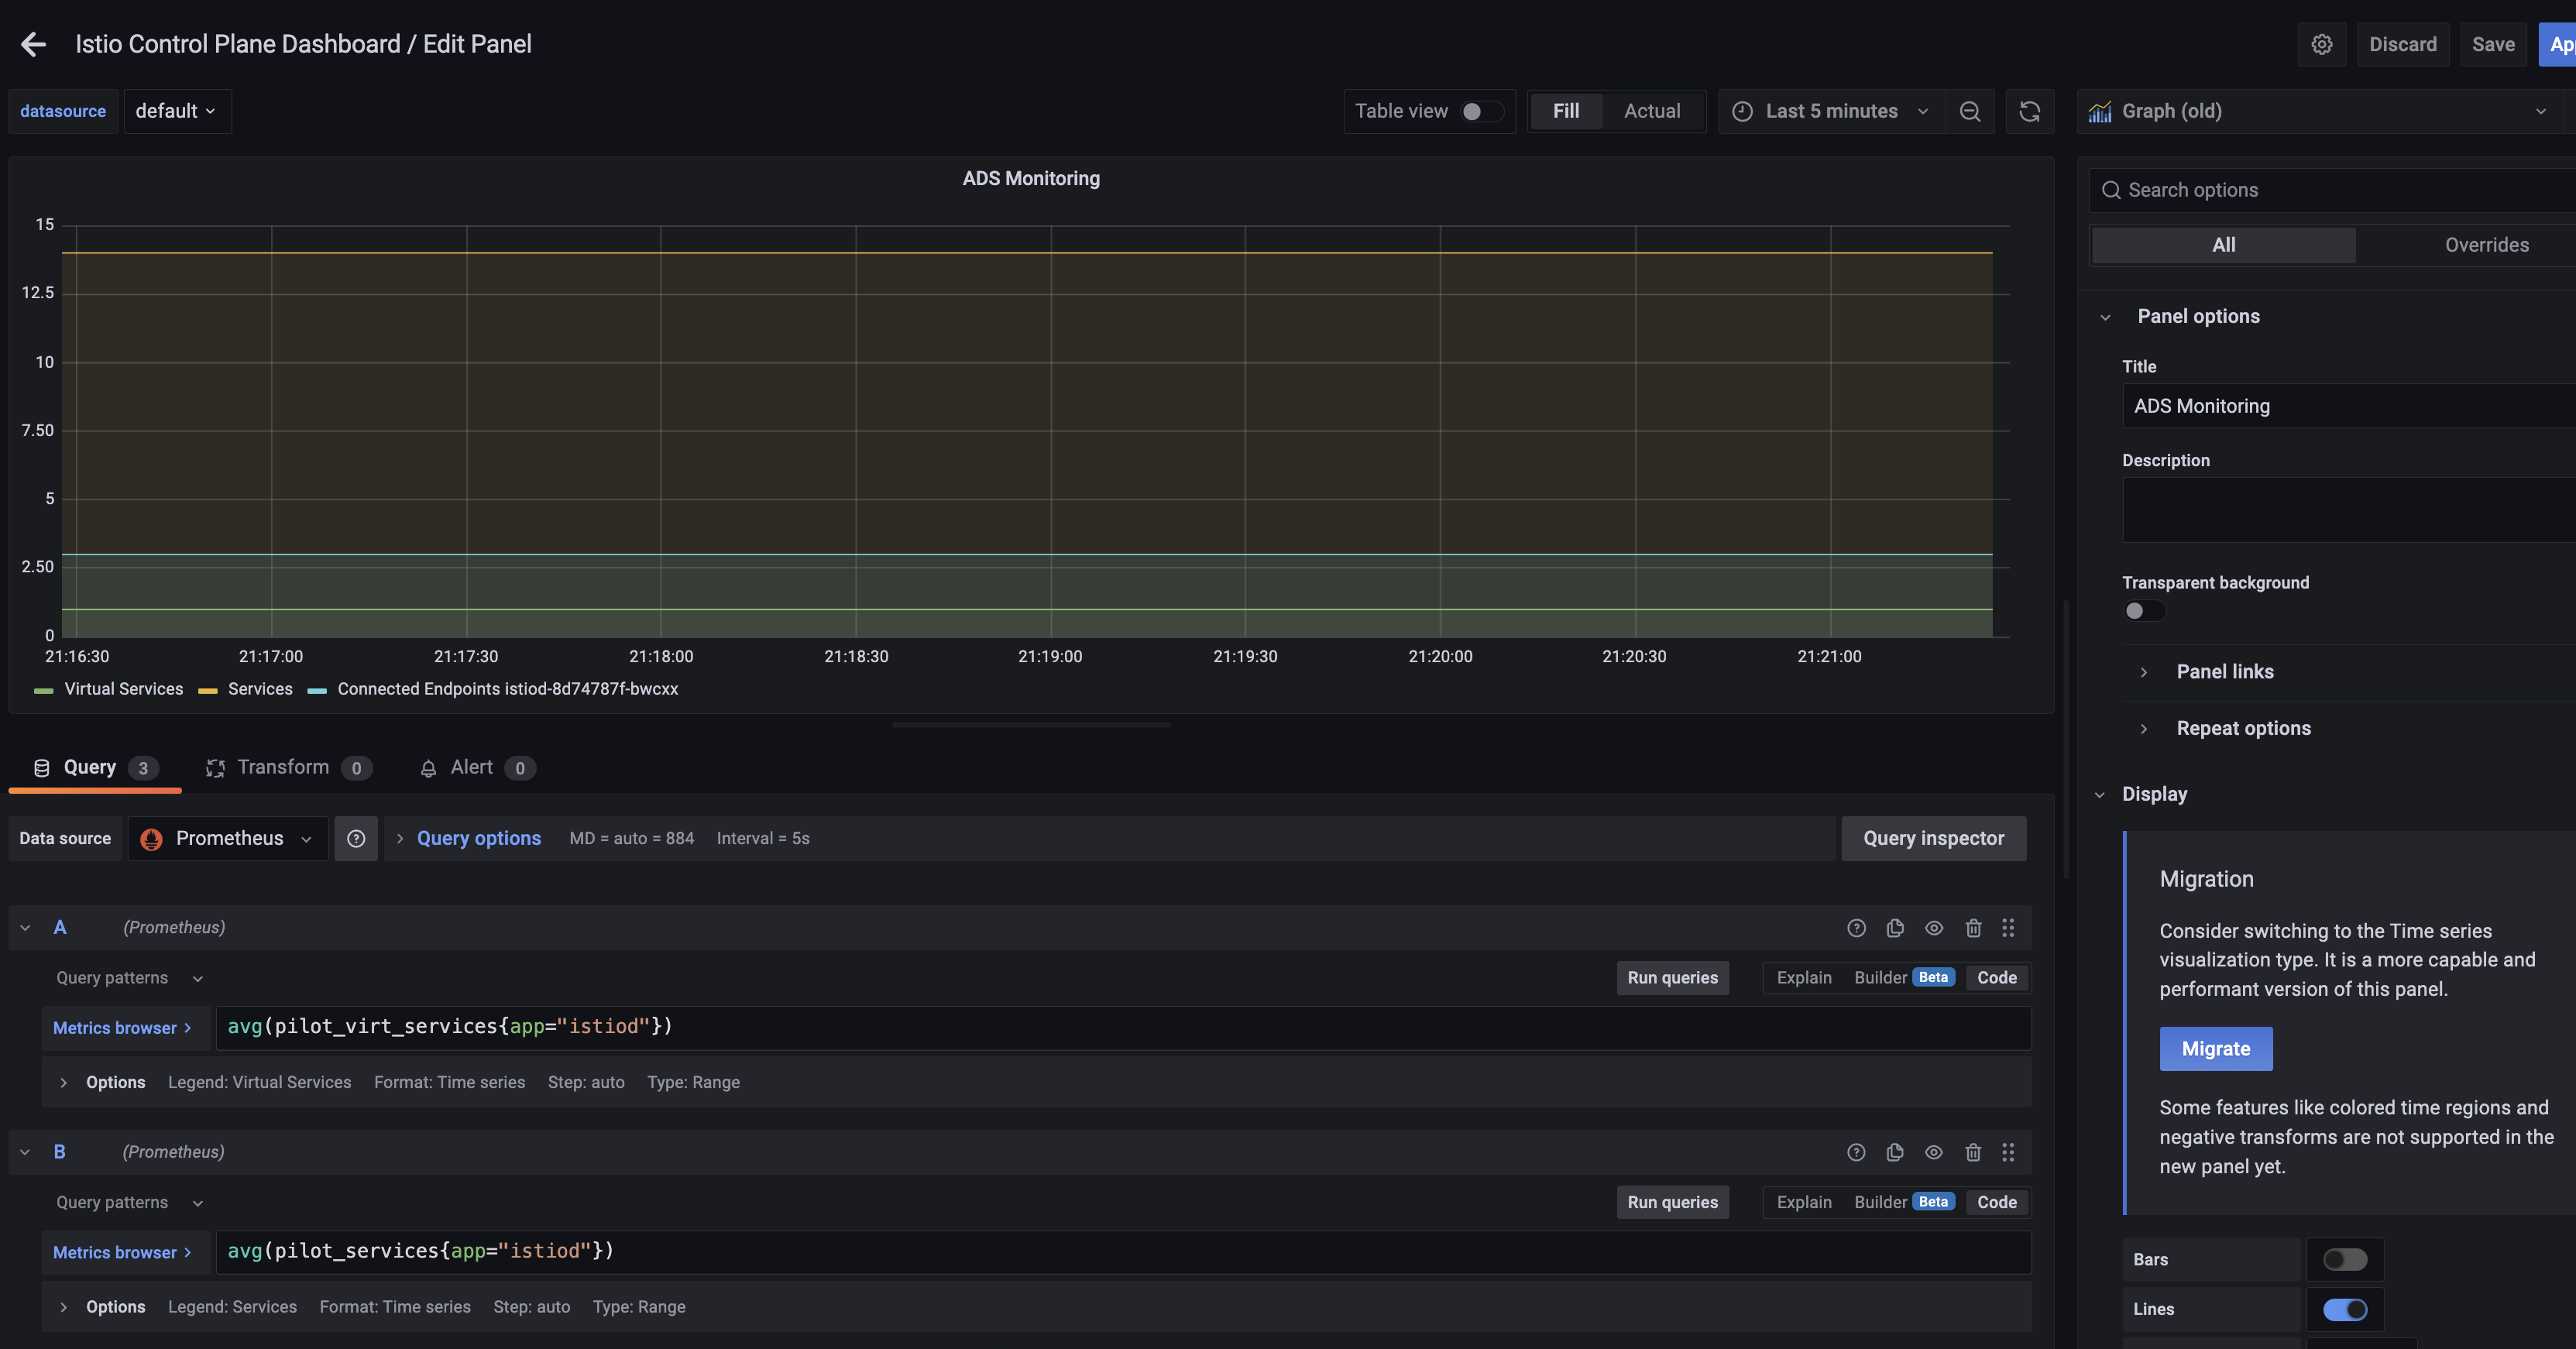
Task: Click drag handle icon on query A
Action: [x=2008, y=928]
